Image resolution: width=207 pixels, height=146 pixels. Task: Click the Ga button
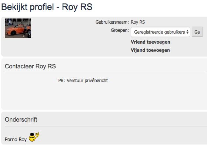tap(197, 32)
